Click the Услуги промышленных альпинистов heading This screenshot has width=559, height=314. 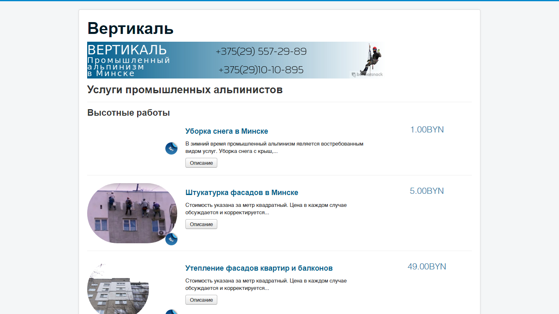(185, 90)
